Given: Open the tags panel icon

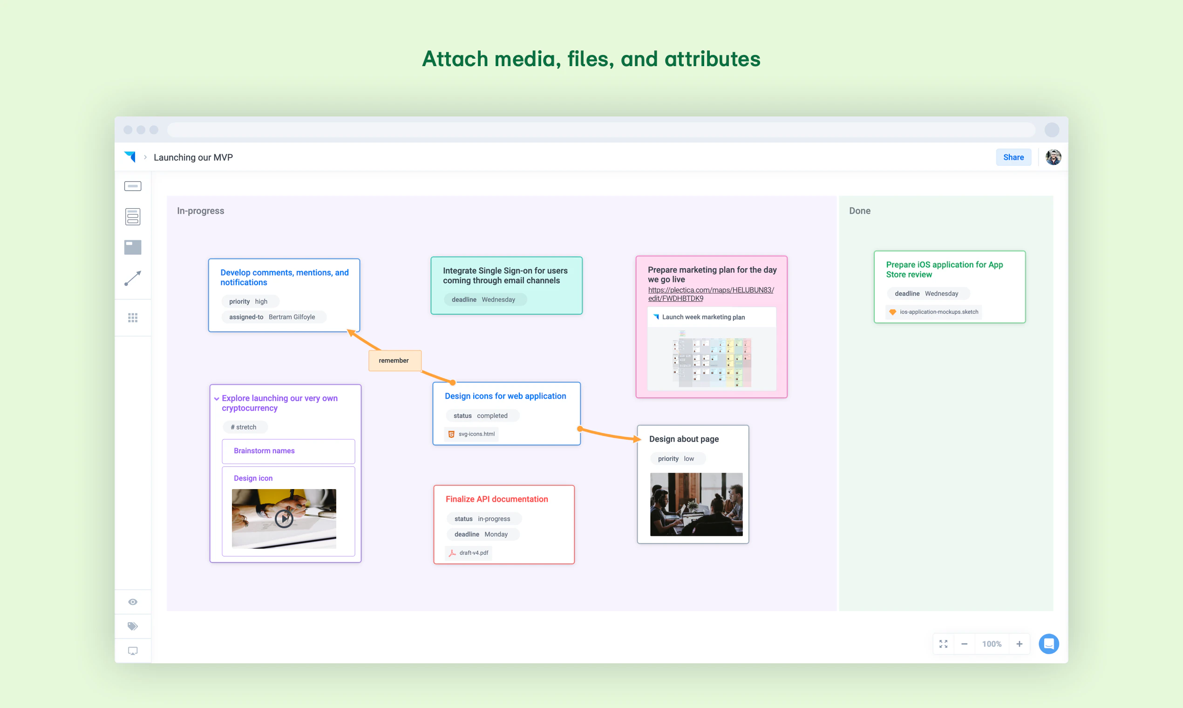Looking at the screenshot, I should tap(133, 626).
